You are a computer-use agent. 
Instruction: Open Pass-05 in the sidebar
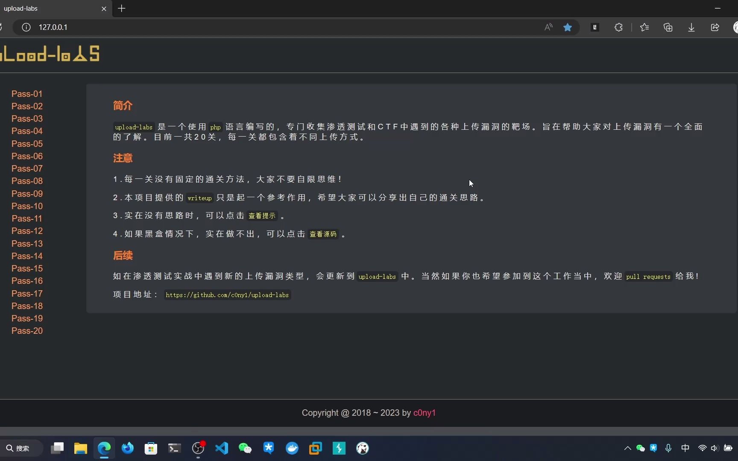click(27, 144)
